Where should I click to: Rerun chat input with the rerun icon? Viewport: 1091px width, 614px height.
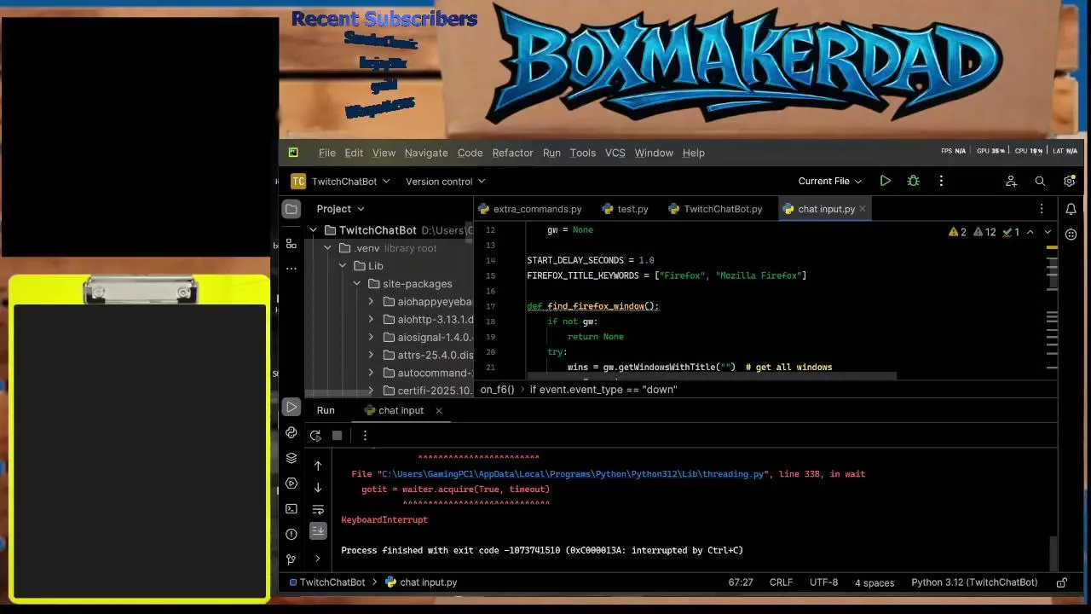click(315, 435)
